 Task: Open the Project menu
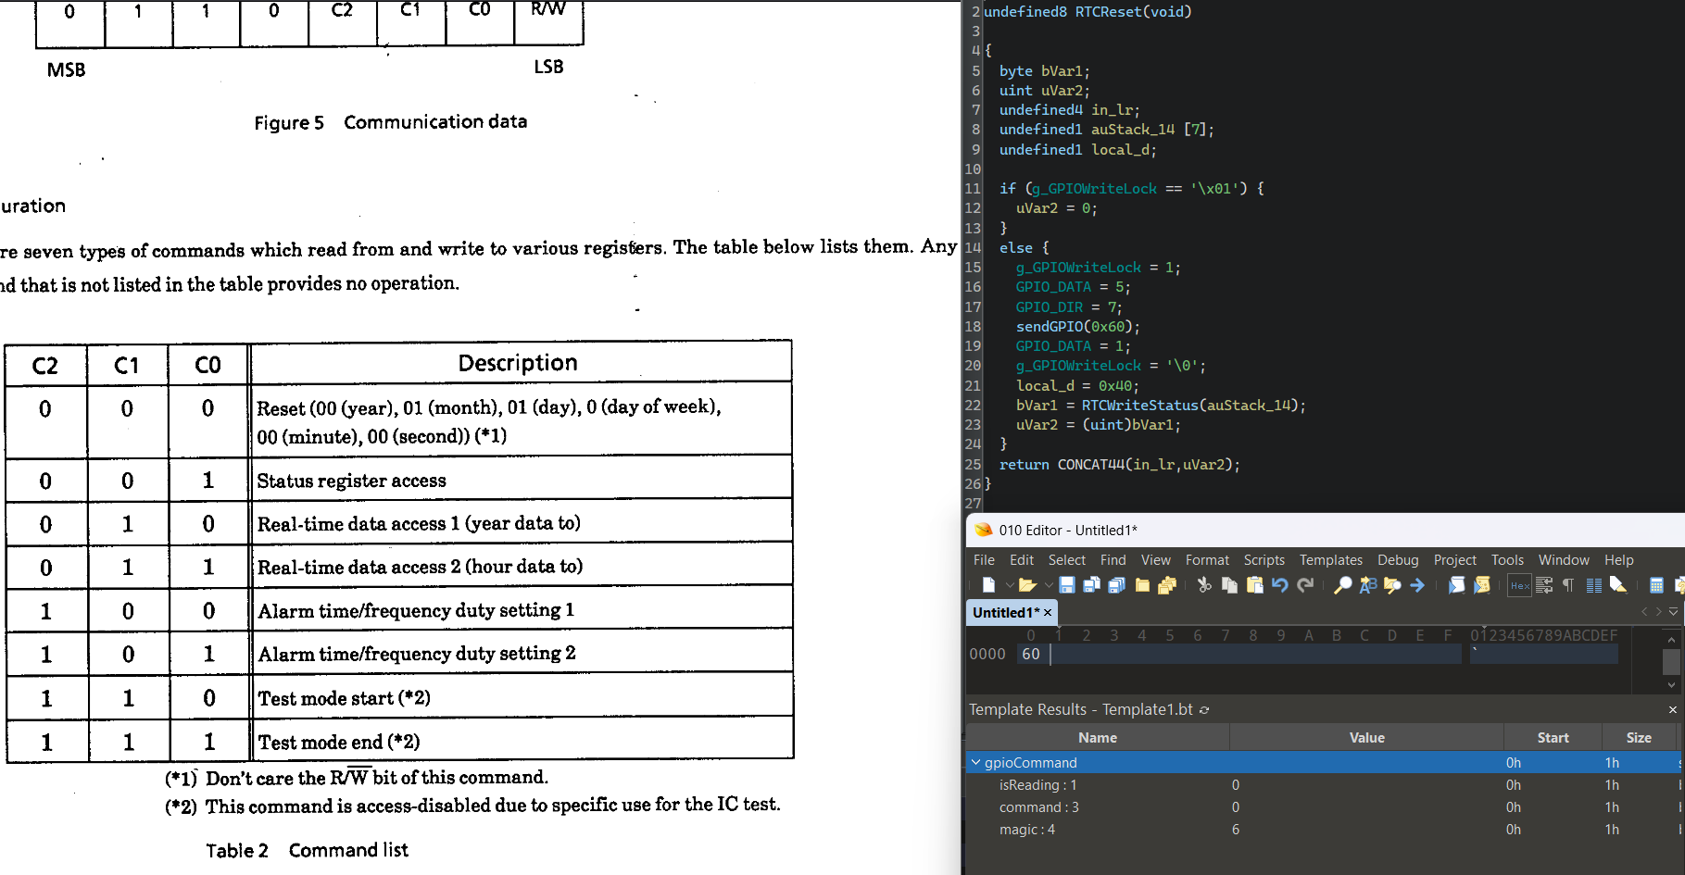tap(1455, 559)
